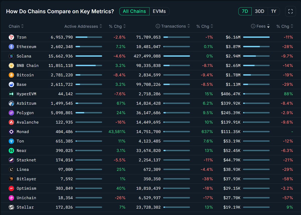Viewport: 301px width, 215px height.
Task: Click the Monad logo icon
Action: tap(11, 132)
